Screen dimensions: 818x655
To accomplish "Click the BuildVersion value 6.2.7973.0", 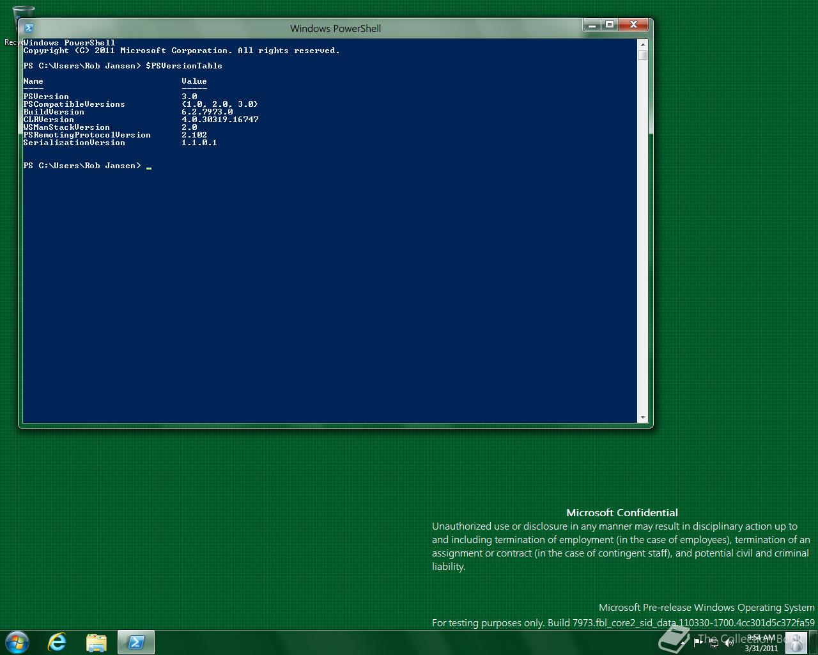I will [207, 112].
